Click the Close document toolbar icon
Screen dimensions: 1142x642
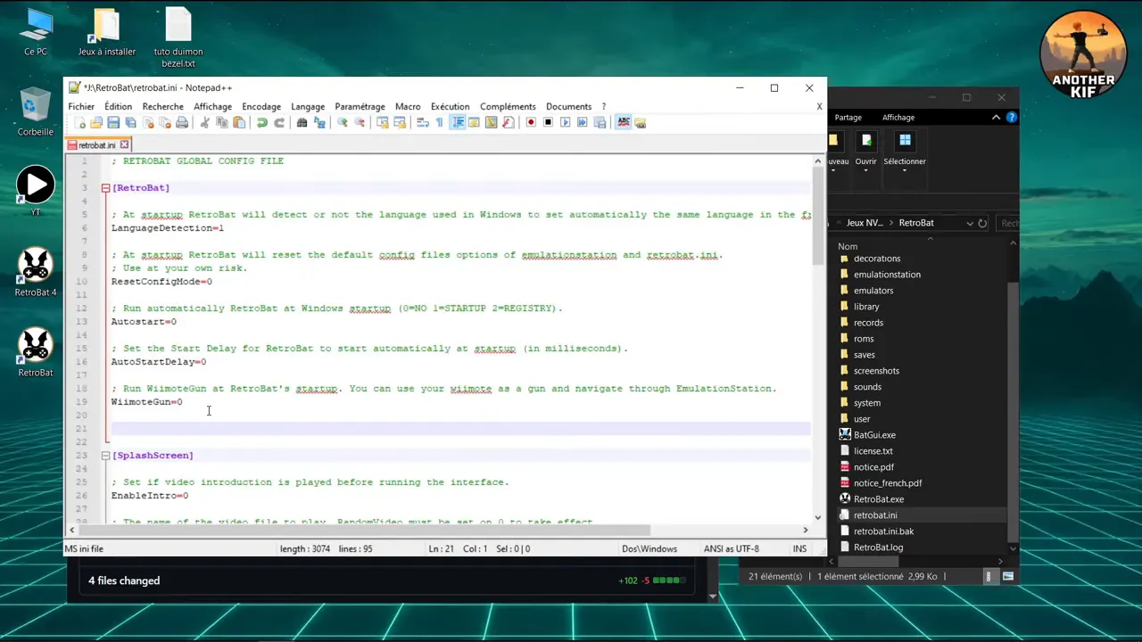(x=148, y=123)
